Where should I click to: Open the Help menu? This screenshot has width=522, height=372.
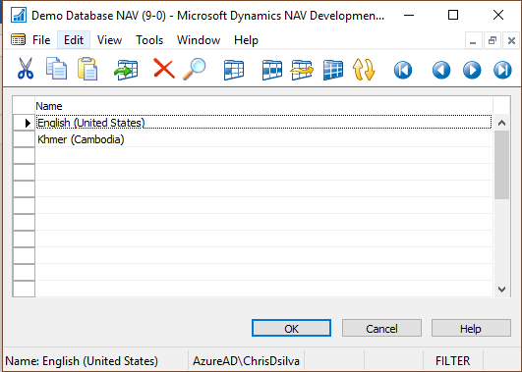[246, 40]
